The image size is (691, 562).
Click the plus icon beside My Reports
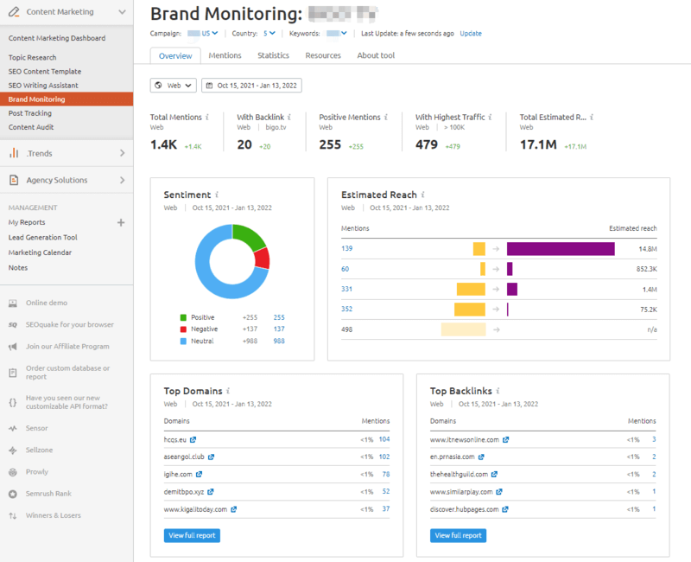121,223
